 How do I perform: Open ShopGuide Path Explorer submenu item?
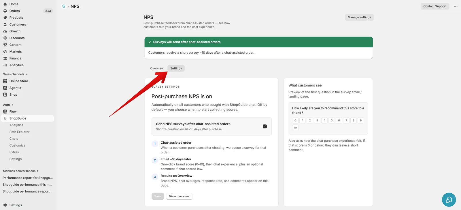(x=19, y=132)
